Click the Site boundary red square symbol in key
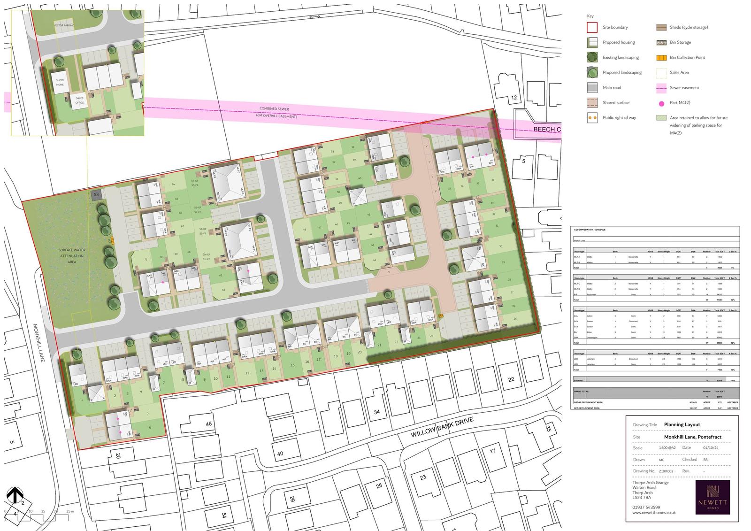This screenshot has width=751, height=531. point(592,27)
